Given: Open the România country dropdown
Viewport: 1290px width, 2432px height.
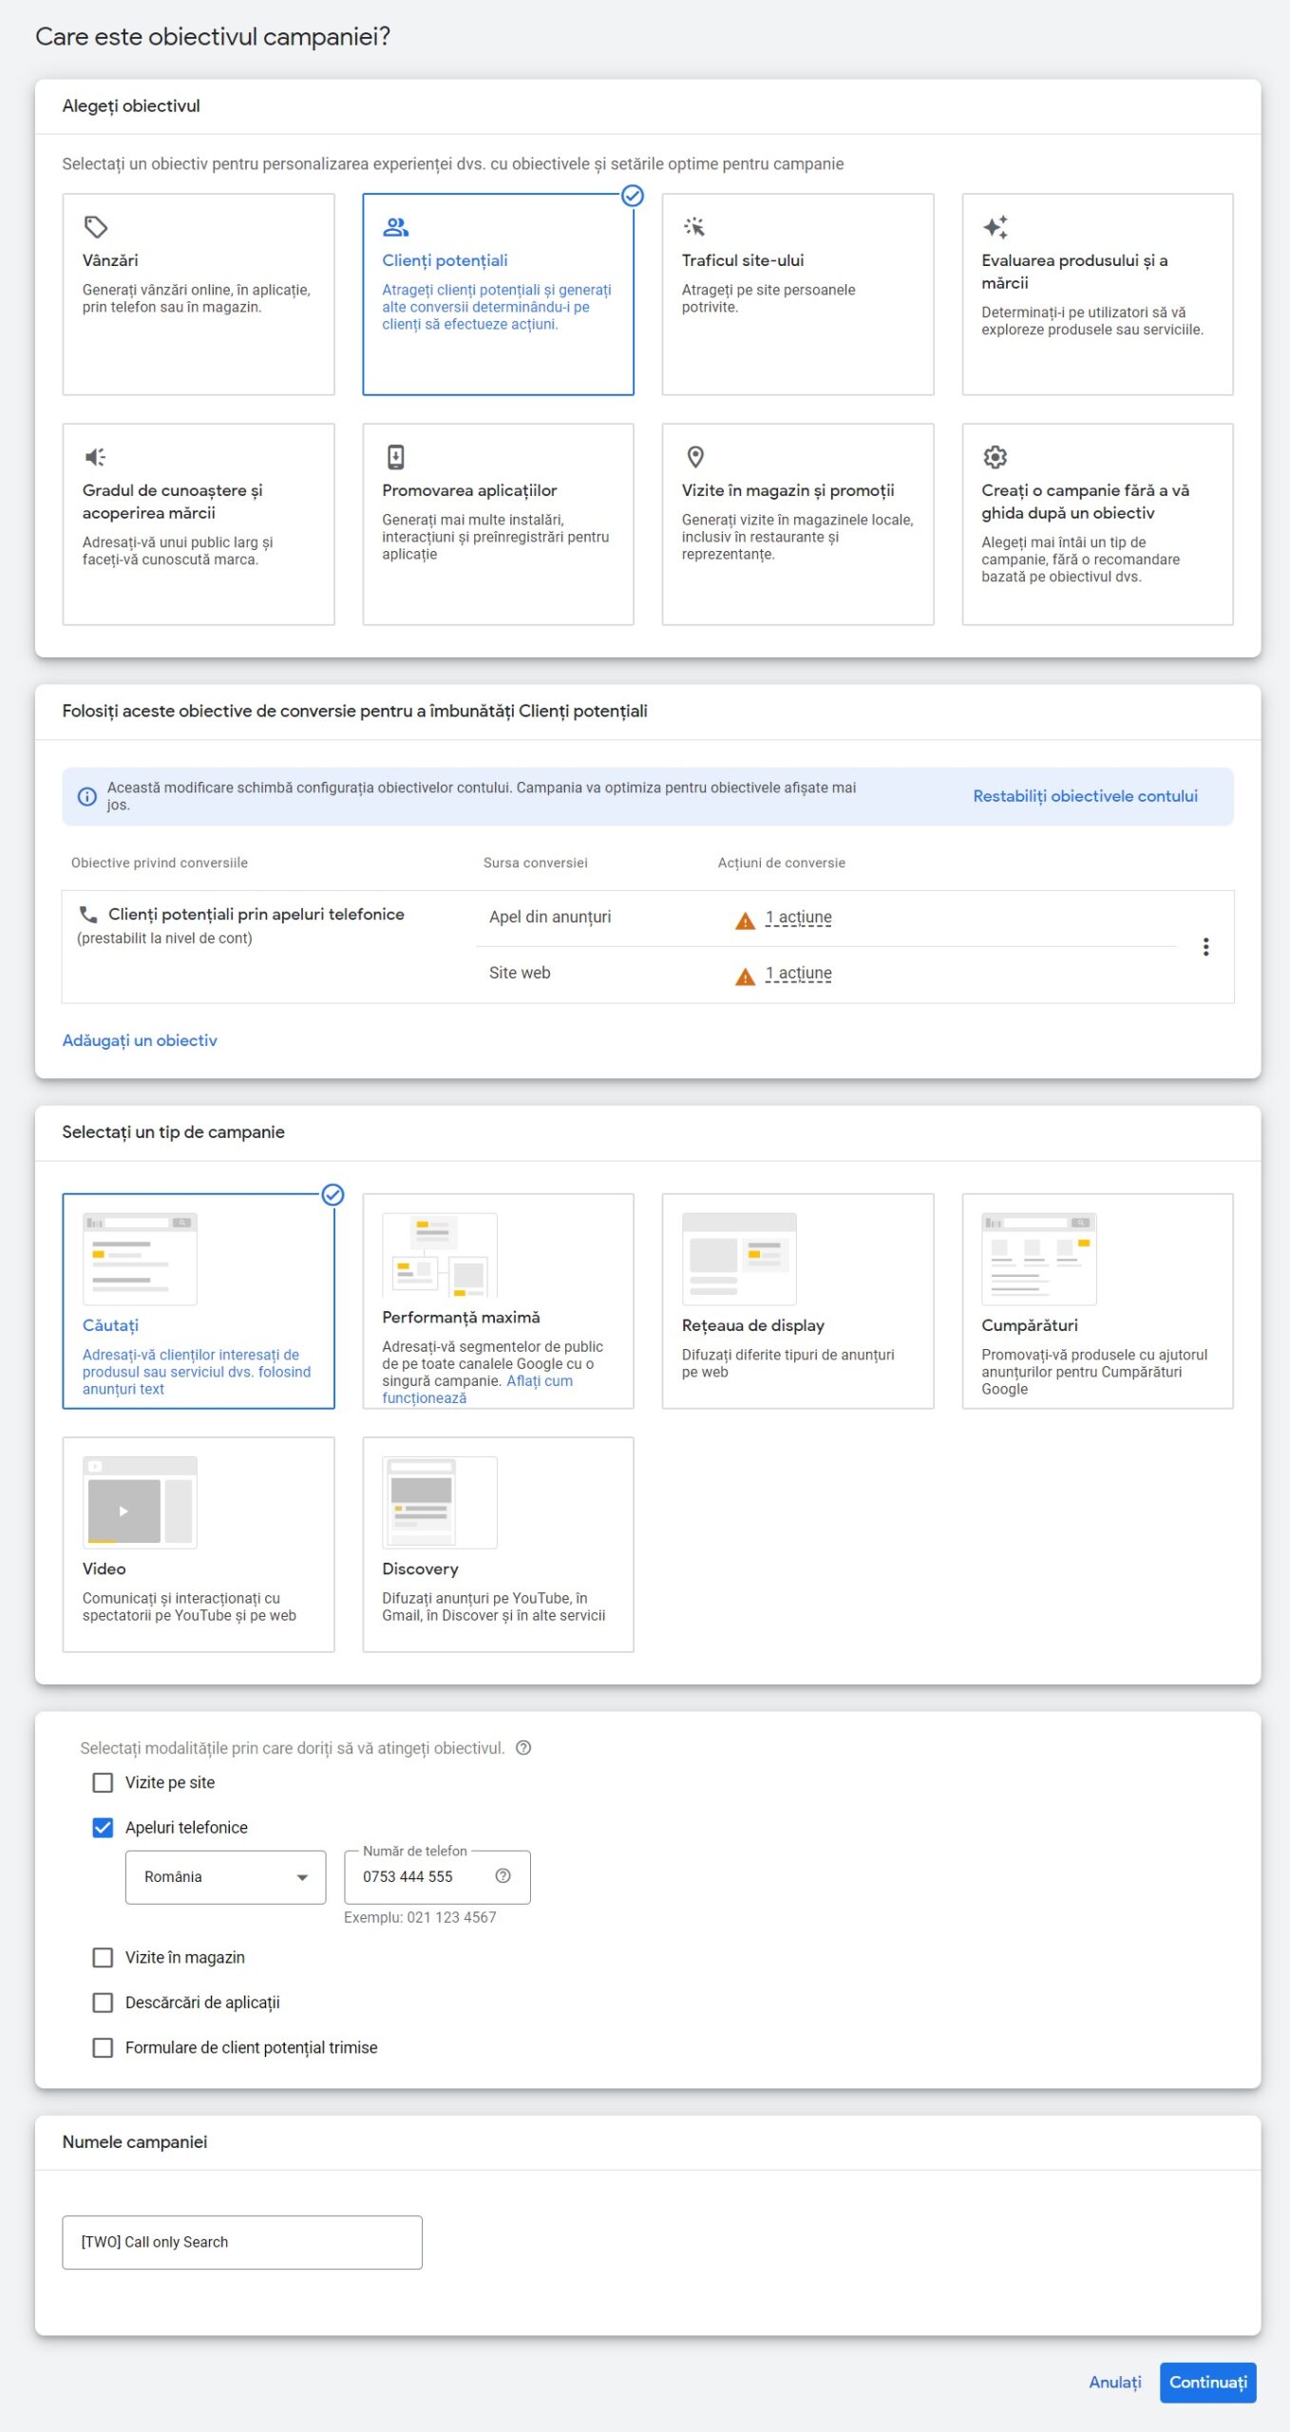Looking at the screenshot, I should point(225,1876).
